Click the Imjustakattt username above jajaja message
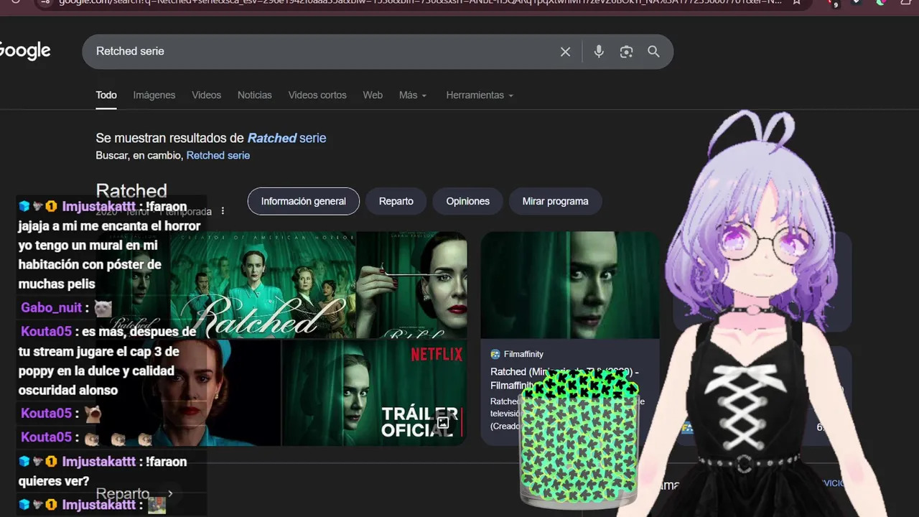 pyautogui.click(x=99, y=207)
